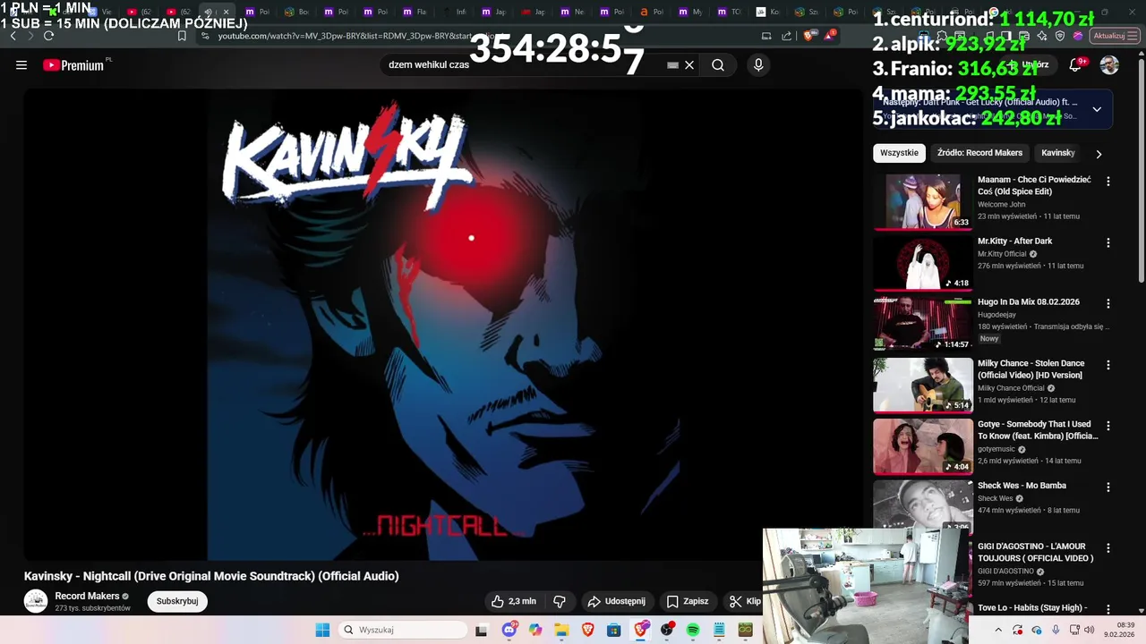Click the Klip button
The height and width of the screenshot is (644, 1146).
(x=745, y=601)
